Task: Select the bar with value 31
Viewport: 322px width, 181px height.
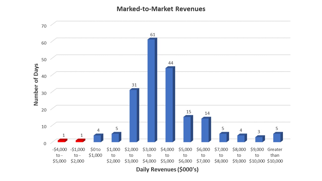Action: [133, 116]
